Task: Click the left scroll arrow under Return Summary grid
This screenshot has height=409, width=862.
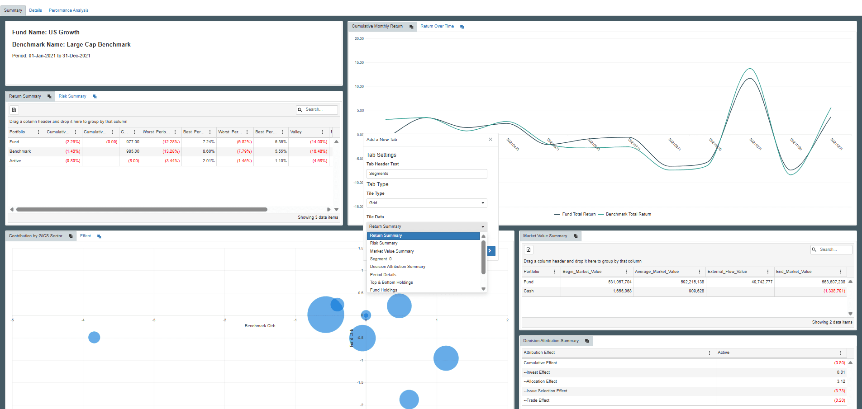Action: coord(12,209)
